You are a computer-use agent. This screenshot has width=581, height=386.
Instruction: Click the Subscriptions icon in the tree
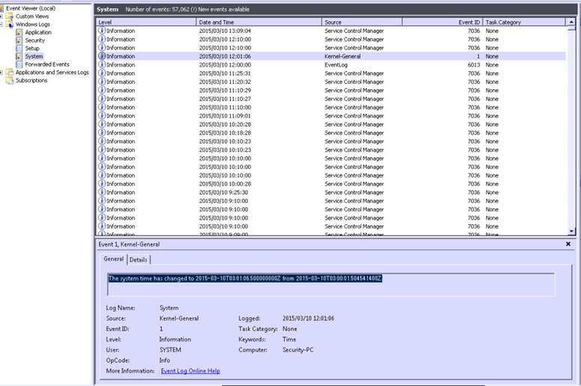point(10,80)
